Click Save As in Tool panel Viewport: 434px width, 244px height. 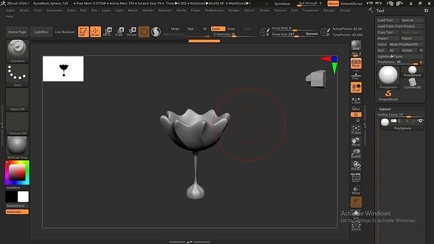[412, 20]
